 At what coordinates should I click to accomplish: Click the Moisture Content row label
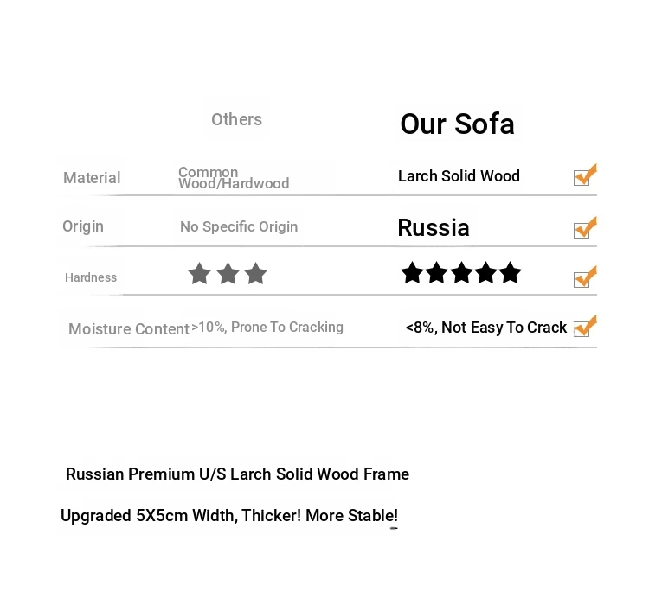tap(129, 329)
